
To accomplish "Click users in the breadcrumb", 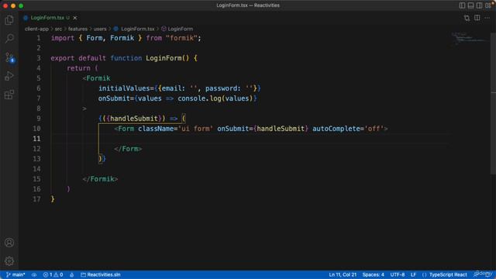I will tap(100, 29).
